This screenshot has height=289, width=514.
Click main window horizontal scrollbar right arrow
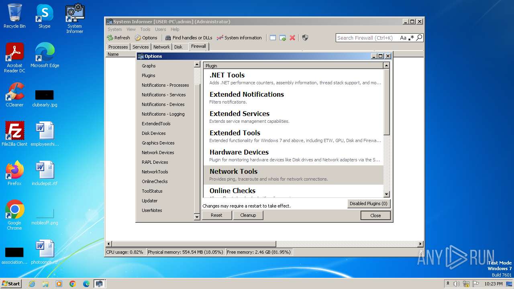[420, 244]
